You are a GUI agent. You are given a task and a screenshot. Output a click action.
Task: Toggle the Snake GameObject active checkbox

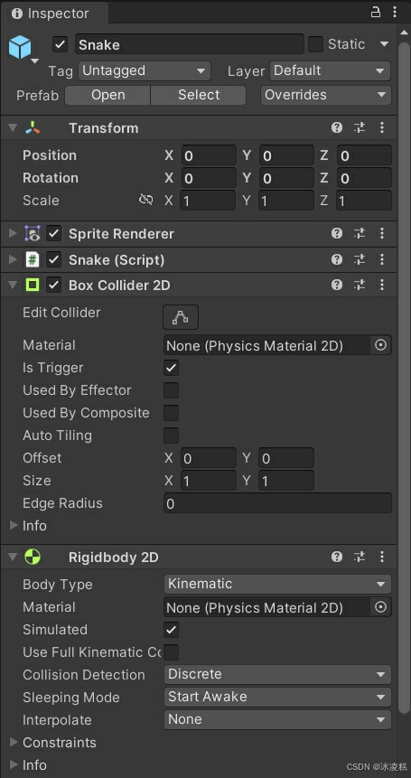tap(60, 44)
